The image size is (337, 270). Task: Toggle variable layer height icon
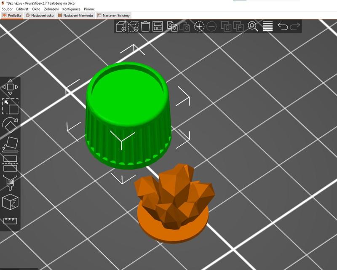coord(268,27)
